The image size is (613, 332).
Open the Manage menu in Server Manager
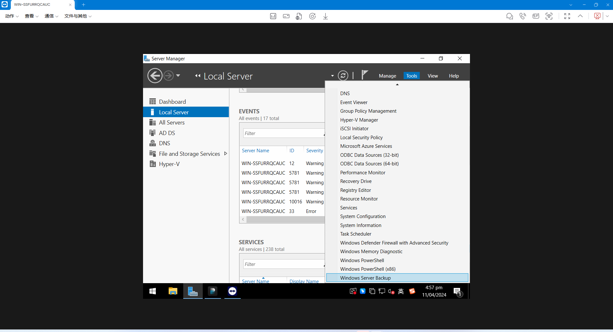pos(387,76)
